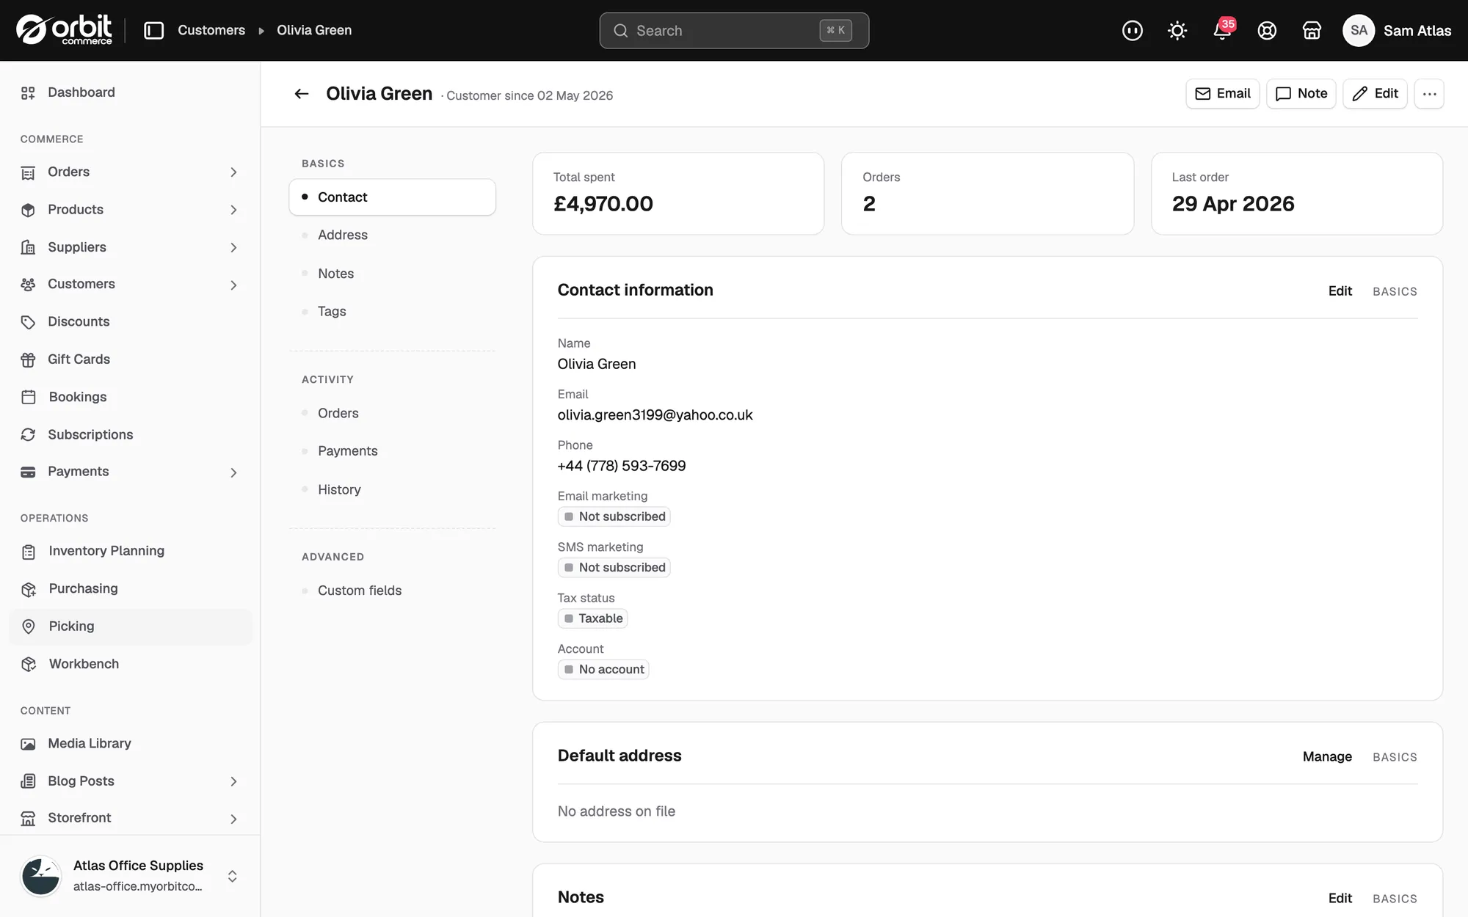Switch theme with the sun icon
Image resolution: width=1468 pixels, height=917 pixels.
pos(1177,30)
